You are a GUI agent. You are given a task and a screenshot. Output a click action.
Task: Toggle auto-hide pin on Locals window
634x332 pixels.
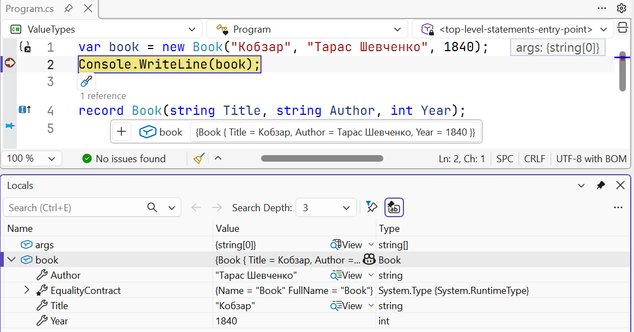click(601, 185)
